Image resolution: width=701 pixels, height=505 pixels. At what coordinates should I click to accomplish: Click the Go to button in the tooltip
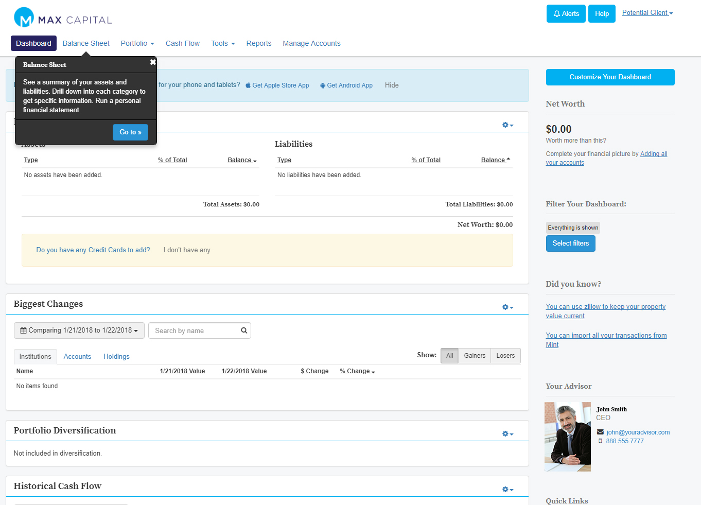(130, 132)
